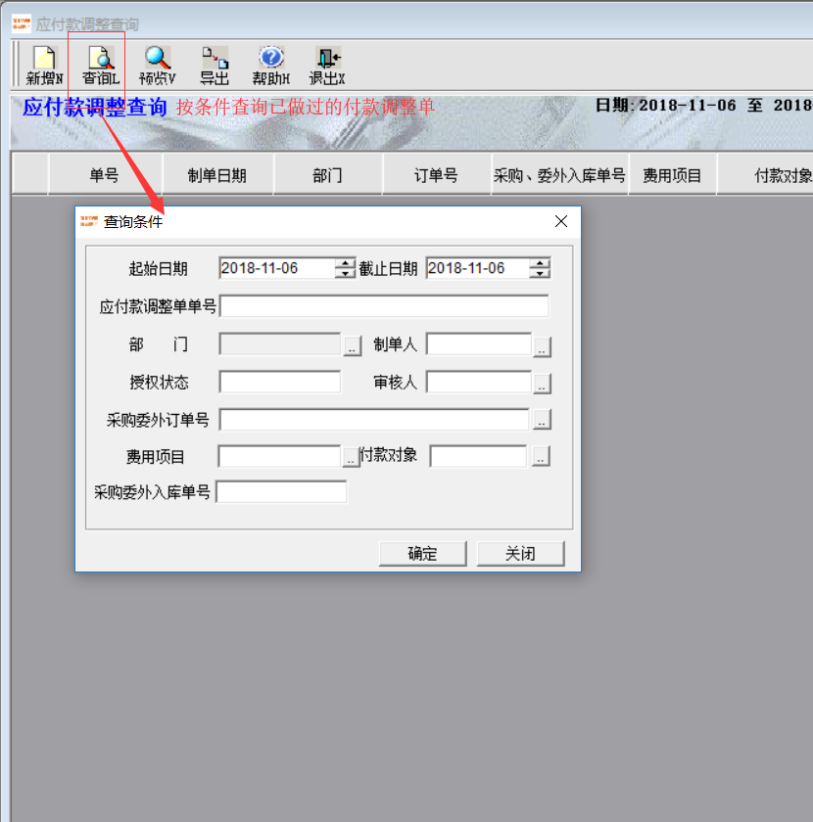Image resolution: width=813 pixels, height=822 pixels.
Task: Click the 查询L query toolbar icon
Action: pyautogui.click(x=101, y=66)
